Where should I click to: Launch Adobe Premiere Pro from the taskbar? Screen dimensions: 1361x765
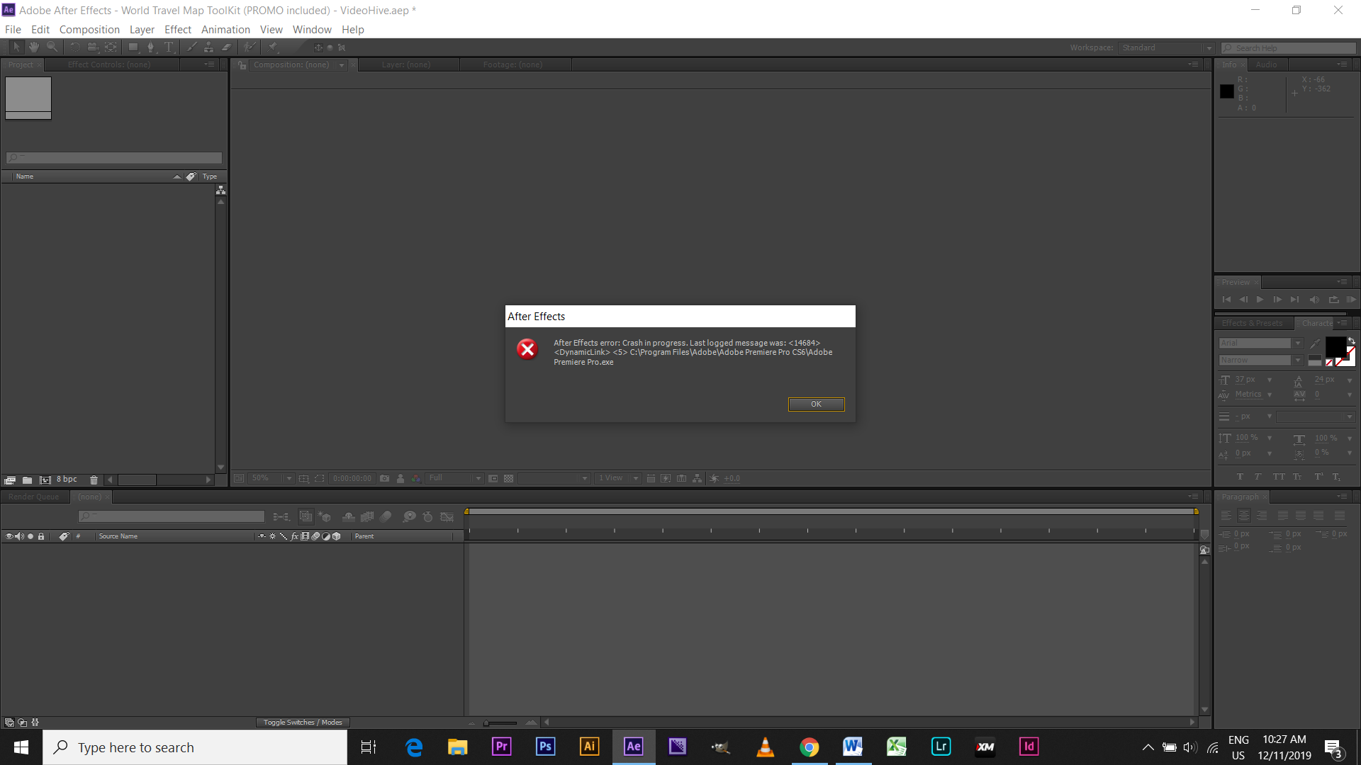[501, 747]
